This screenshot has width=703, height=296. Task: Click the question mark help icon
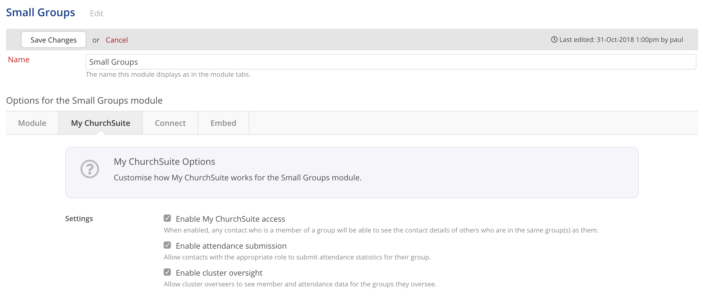(90, 169)
